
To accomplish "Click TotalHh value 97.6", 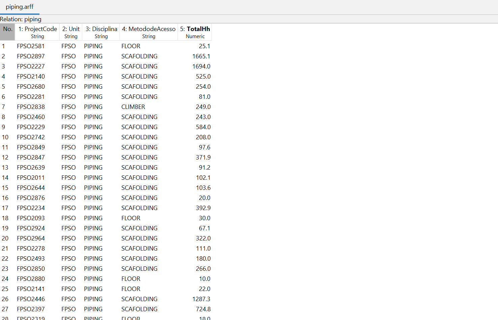I will tap(204, 147).
